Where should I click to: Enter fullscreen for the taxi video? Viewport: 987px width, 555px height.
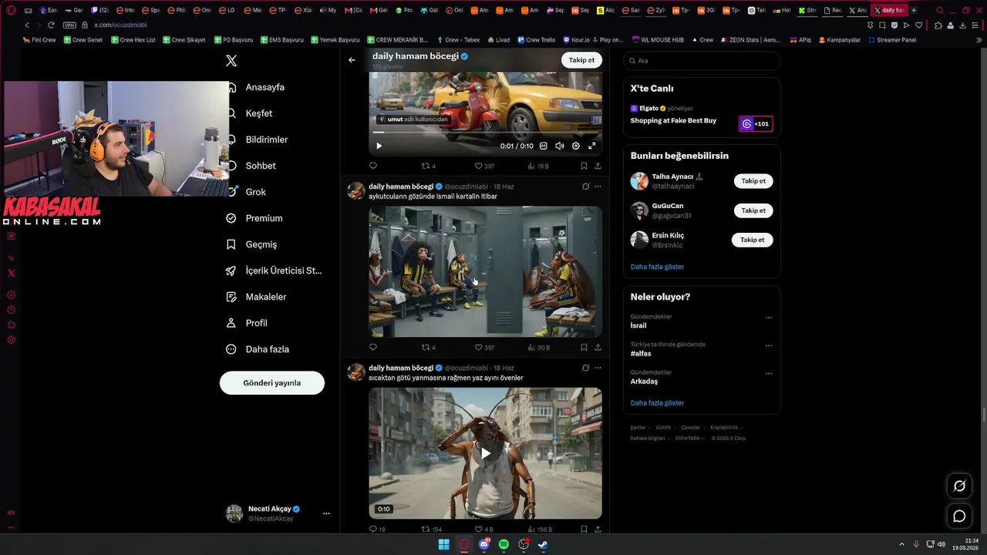pos(592,146)
